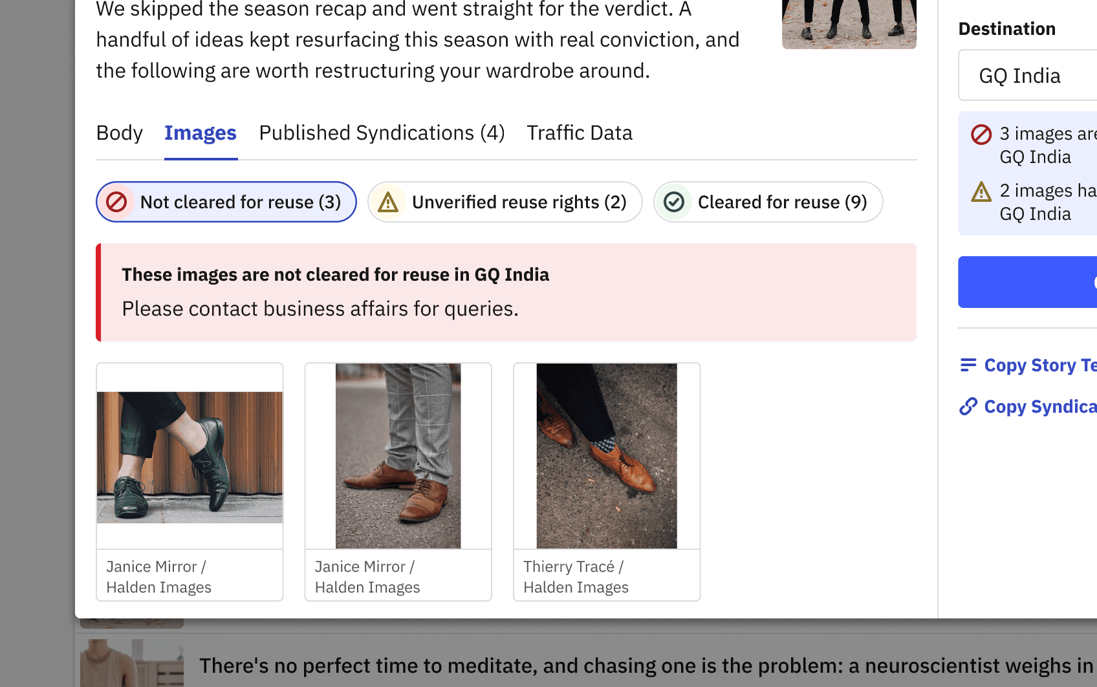Click the story header photo thumbnail
Viewport: 1097px width, 687px height.
pos(849,24)
